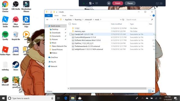The height and width of the screenshot is (101, 180).
Task: Expand chevron after AppData in address bar
Action: (x=73, y=20)
